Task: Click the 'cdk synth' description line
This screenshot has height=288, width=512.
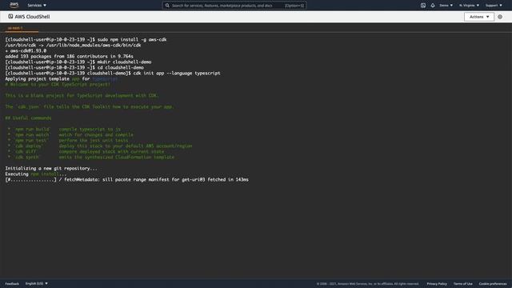Action: 90,158
